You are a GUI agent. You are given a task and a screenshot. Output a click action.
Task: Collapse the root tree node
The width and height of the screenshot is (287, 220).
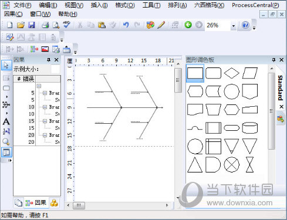coord(39,86)
